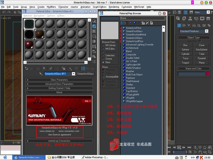Choose the Selected browse-from option

[103, 55]
